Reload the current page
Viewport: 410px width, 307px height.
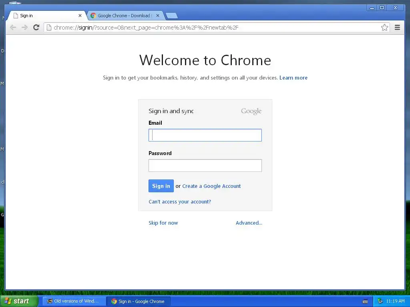[36, 27]
